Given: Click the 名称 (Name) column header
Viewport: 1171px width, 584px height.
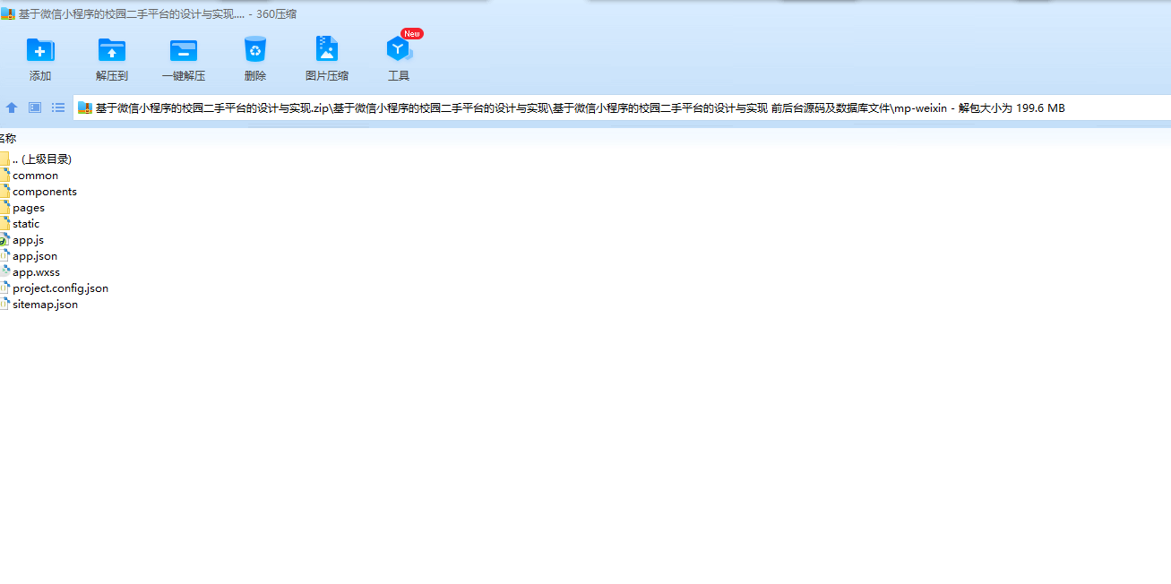Looking at the screenshot, I should 8,138.
